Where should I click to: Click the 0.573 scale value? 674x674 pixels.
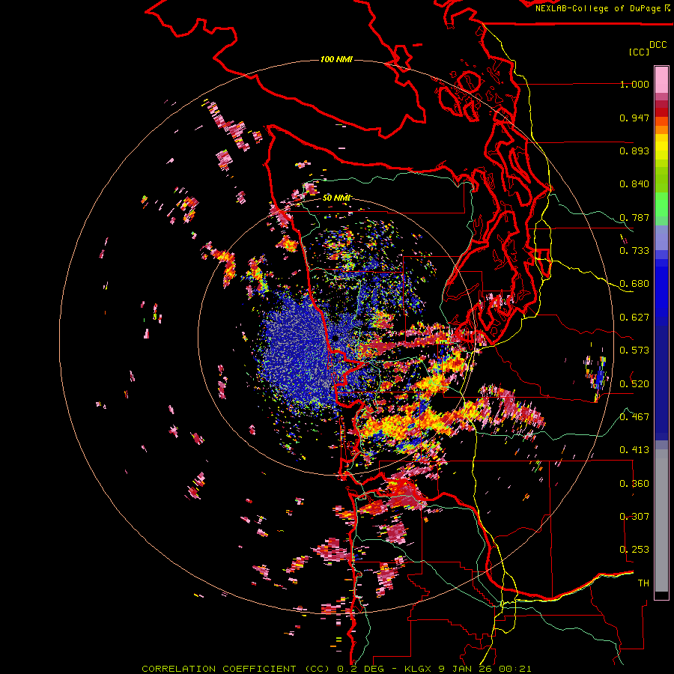634,350
